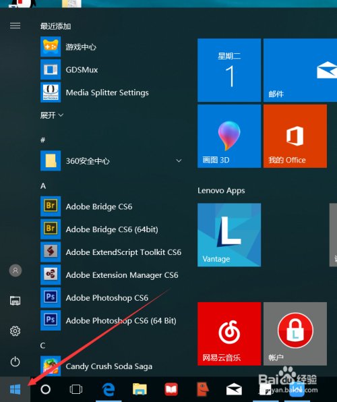The image size is (337, 402).
Task: Open the Mail envelope icon on taskbar
Action: pos(234,389)
